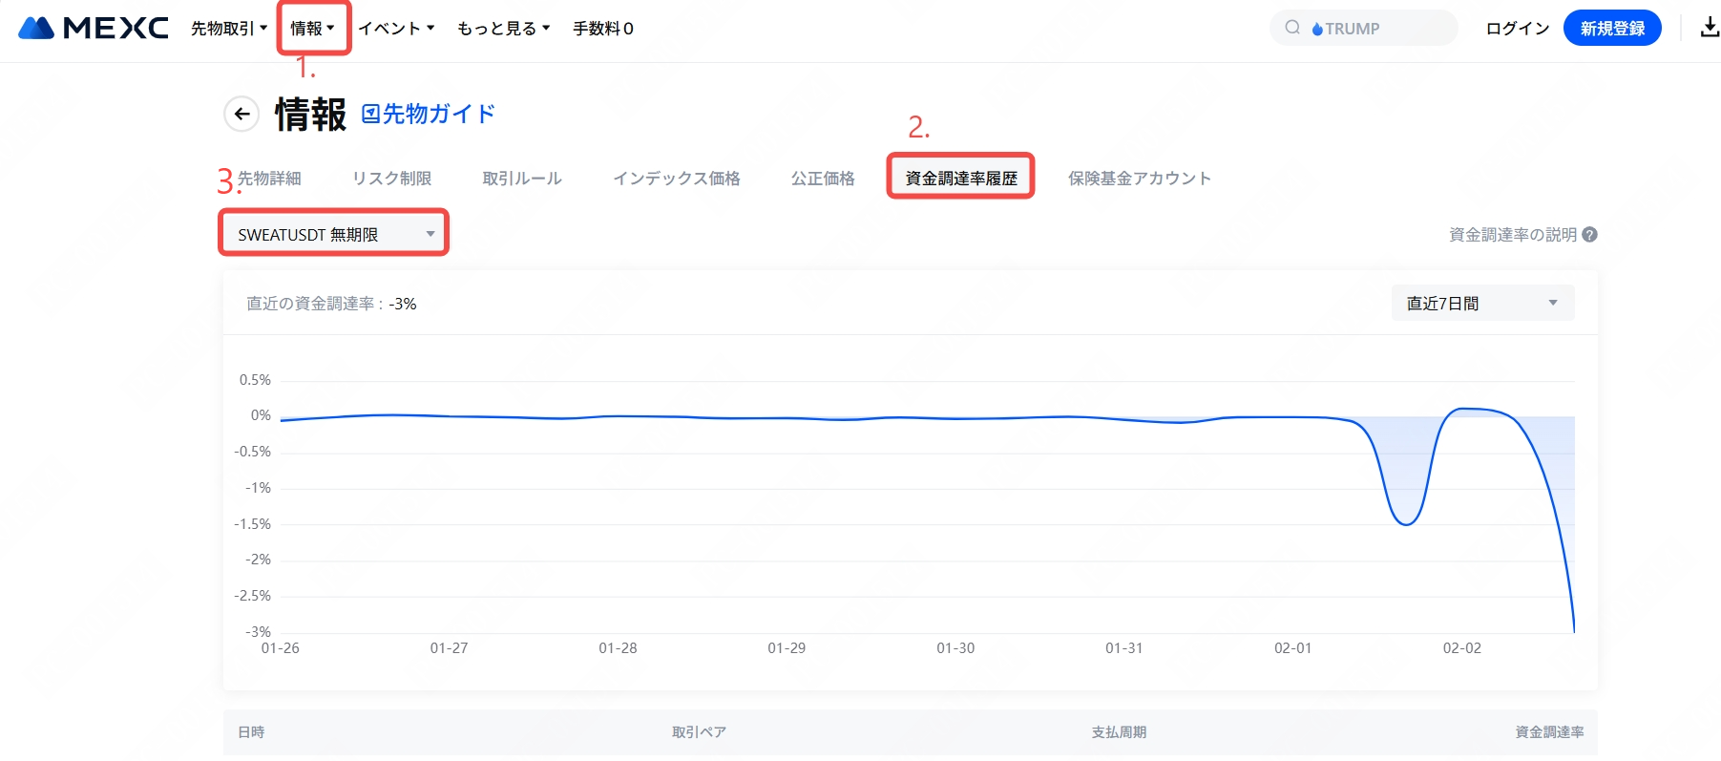Open the イベント menu

click(x=396, y=29)
